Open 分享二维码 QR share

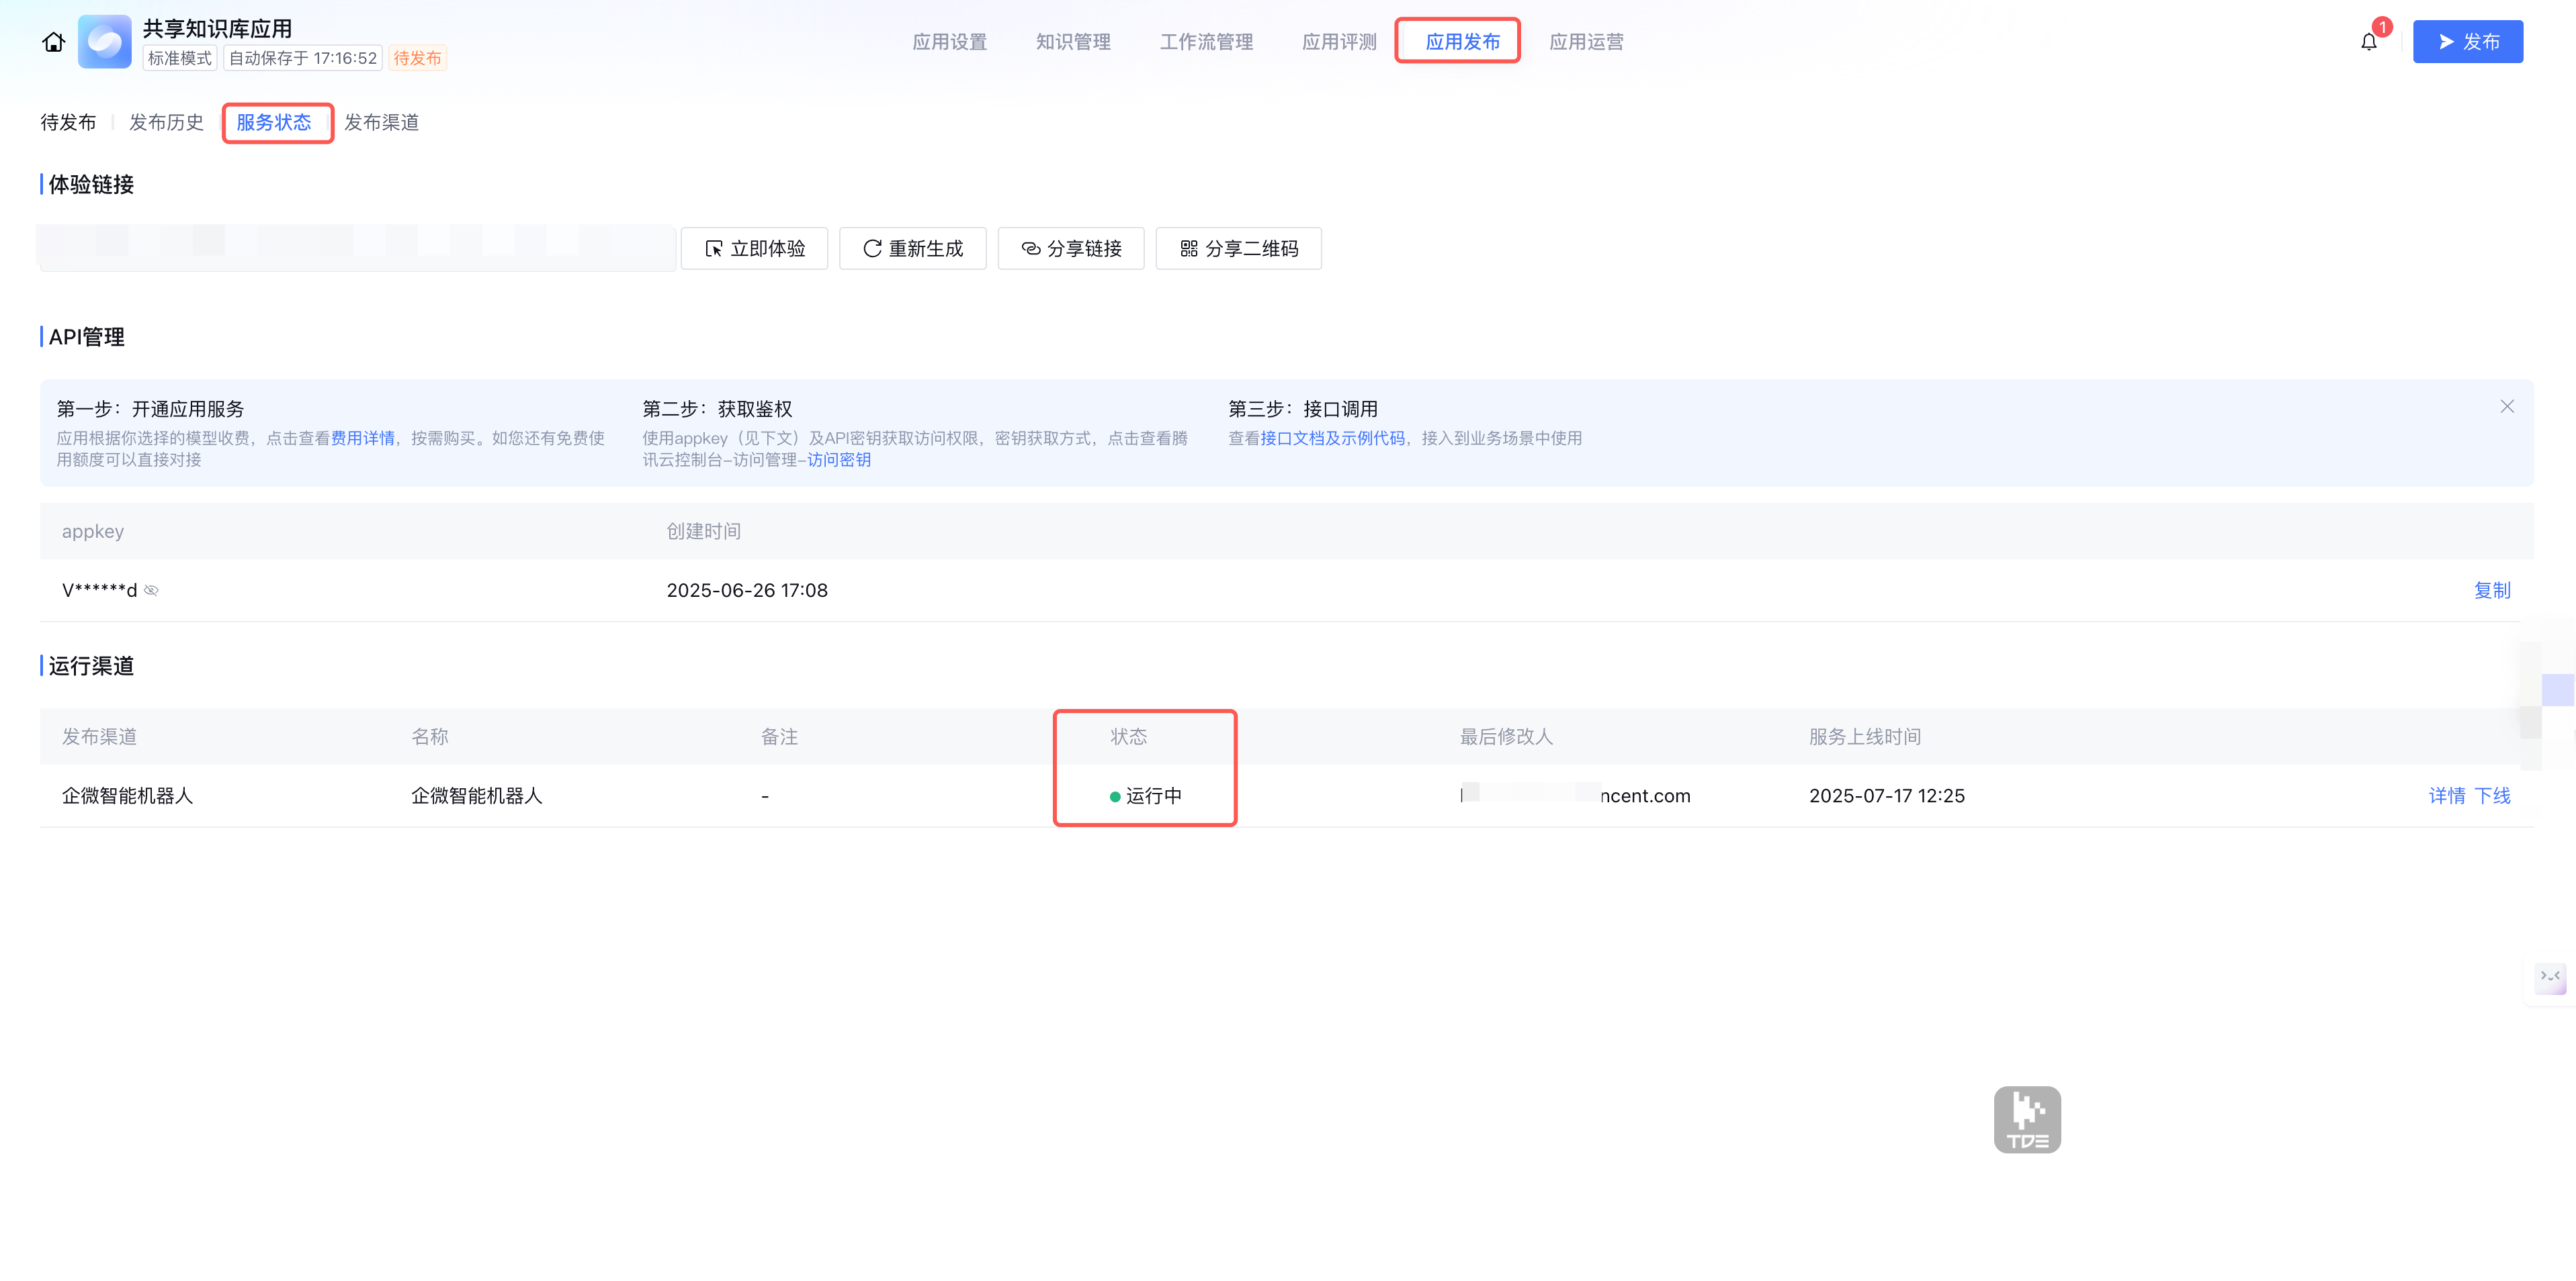(x=1238, y=249)
